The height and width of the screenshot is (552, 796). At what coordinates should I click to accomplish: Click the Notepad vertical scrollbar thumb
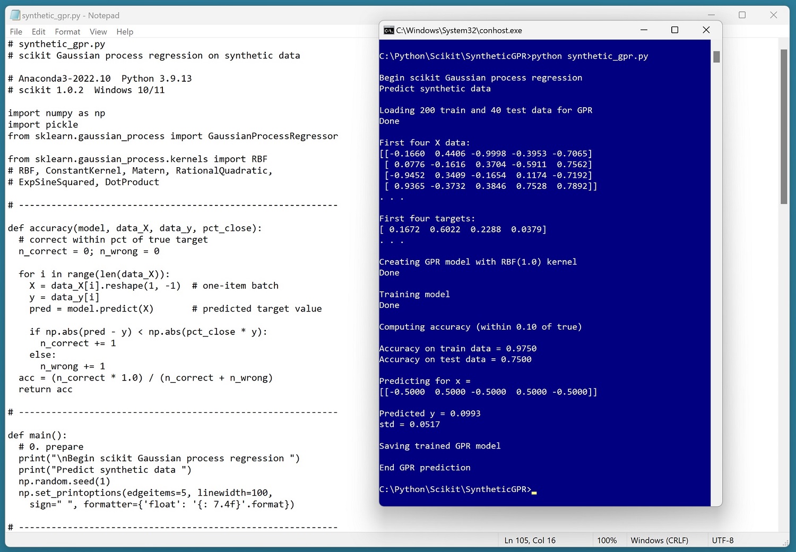tap(784, 126)
